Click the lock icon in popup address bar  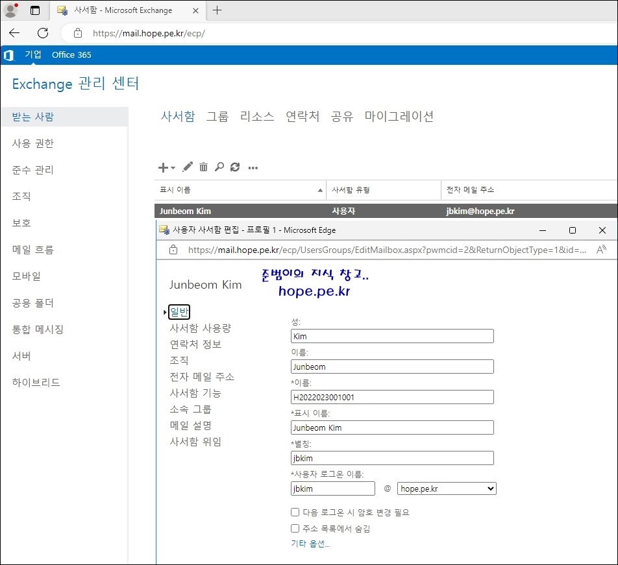coord(173,250)
